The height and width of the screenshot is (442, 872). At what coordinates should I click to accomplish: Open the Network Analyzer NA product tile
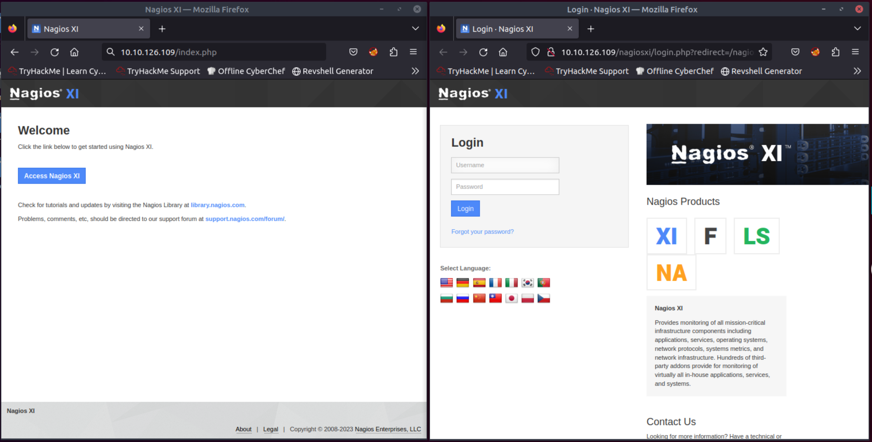pyautogui.click(x=671, y=273)
